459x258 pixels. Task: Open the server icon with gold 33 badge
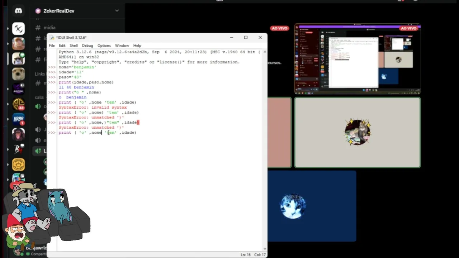click(x=18, y=104)
